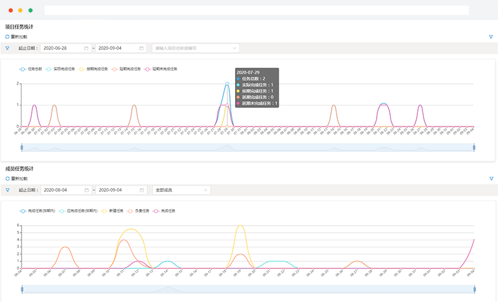Toggle 延期完成任务 legend series
Screen dimensions: 498x302
click(x=126, y=69)
